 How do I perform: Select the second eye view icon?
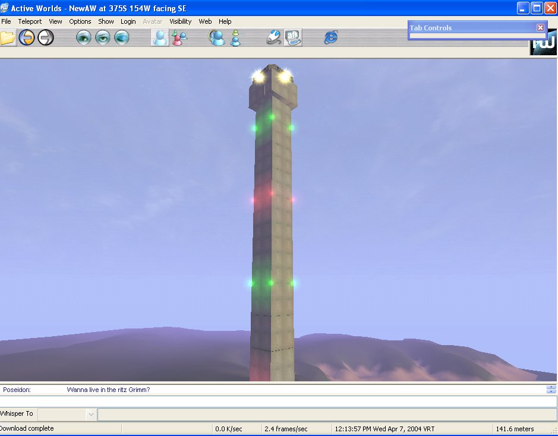[103, 38]
